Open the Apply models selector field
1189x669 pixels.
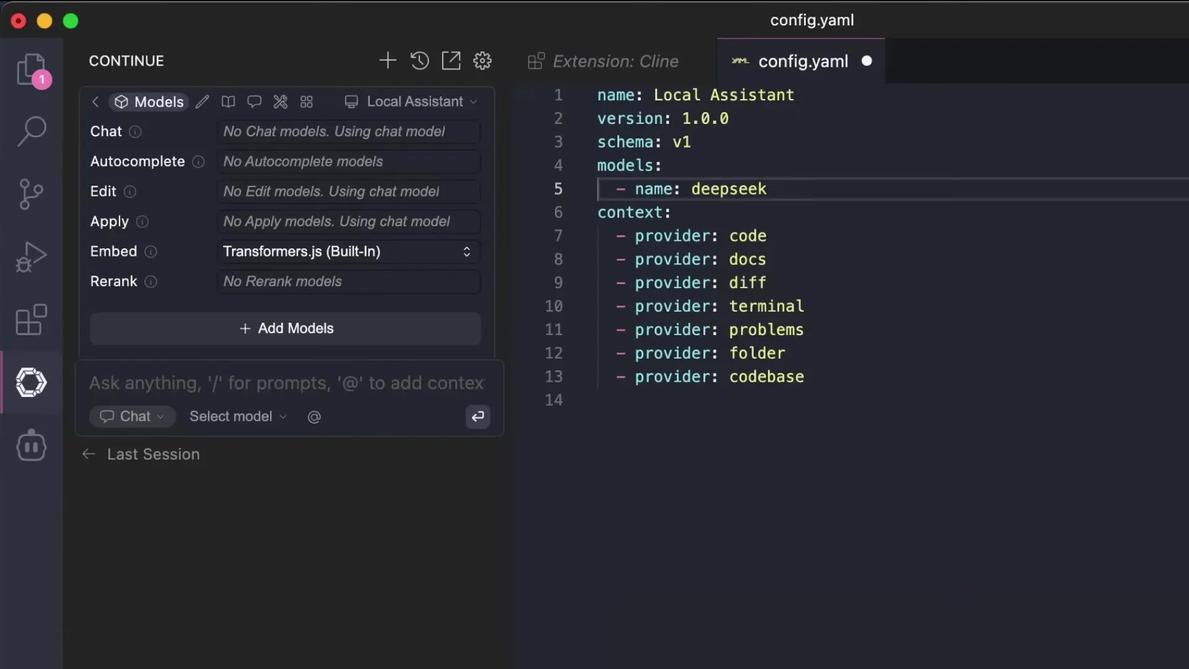click(x=349, y=221)
